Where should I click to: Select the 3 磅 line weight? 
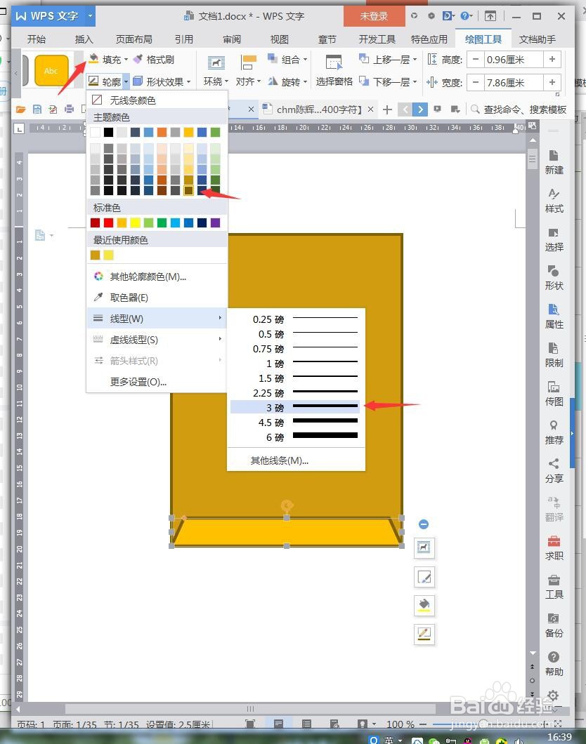(295, 407)
